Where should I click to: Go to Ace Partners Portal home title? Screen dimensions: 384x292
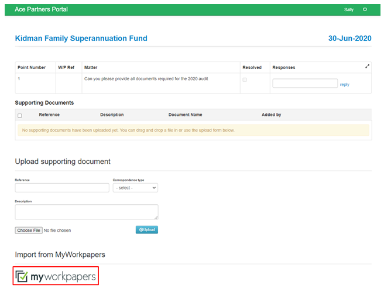tap(41, 9)
